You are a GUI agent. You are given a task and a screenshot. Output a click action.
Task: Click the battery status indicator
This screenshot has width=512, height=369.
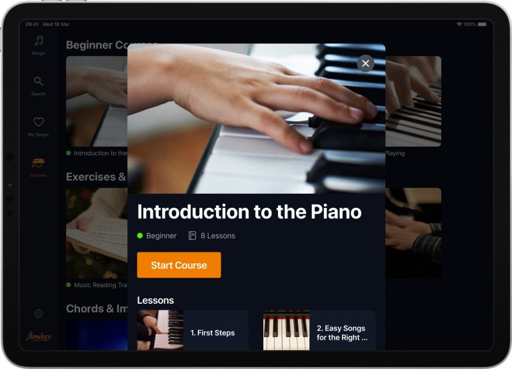coord(482,24)
